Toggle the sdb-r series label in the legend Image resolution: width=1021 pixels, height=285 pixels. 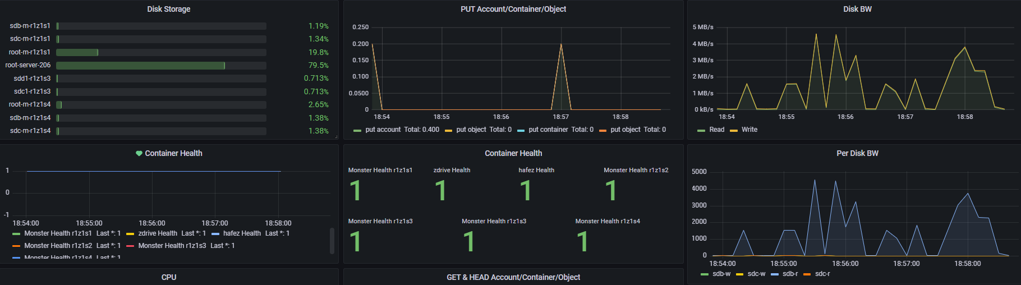click(790, 274)
